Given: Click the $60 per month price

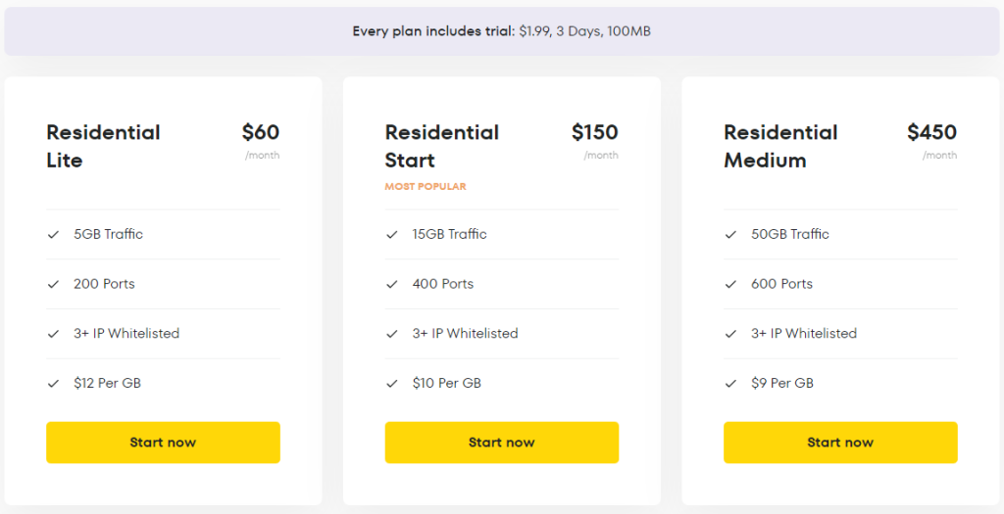Looking at the screenshot, I should pyautogui.click(x=261, y=133).
